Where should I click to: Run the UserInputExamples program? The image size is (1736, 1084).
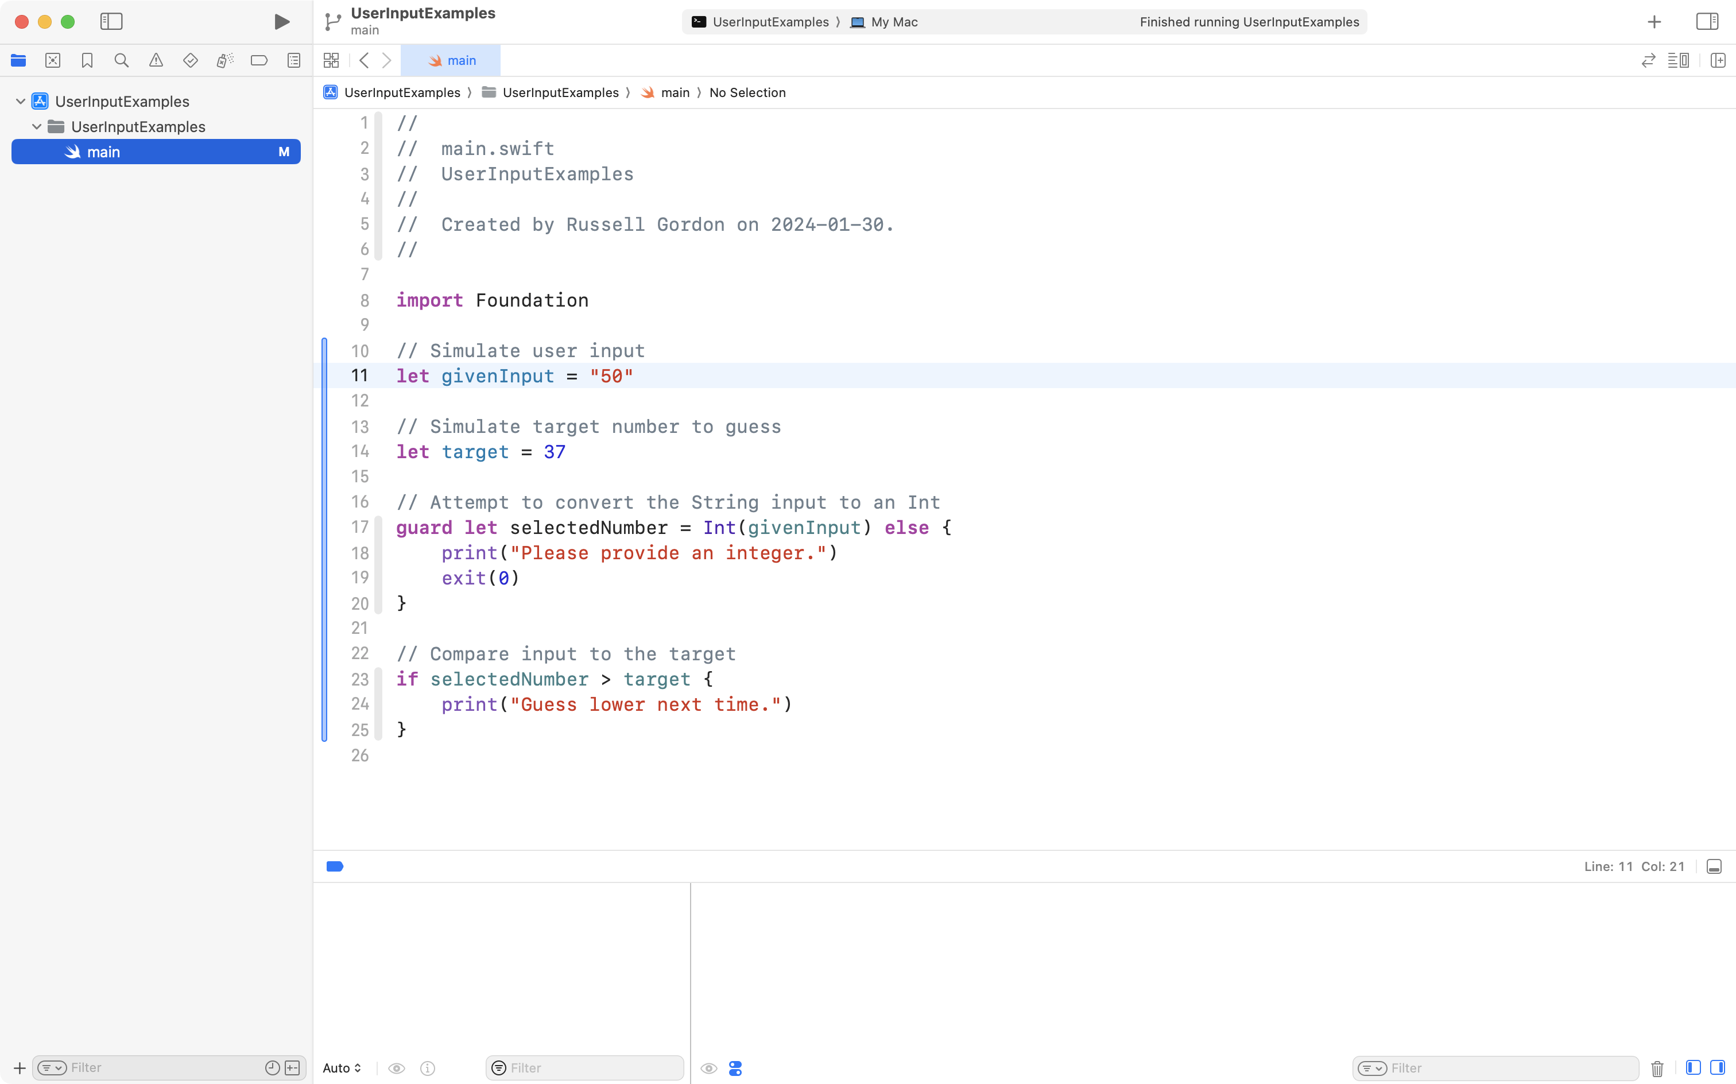click(281, 21)
